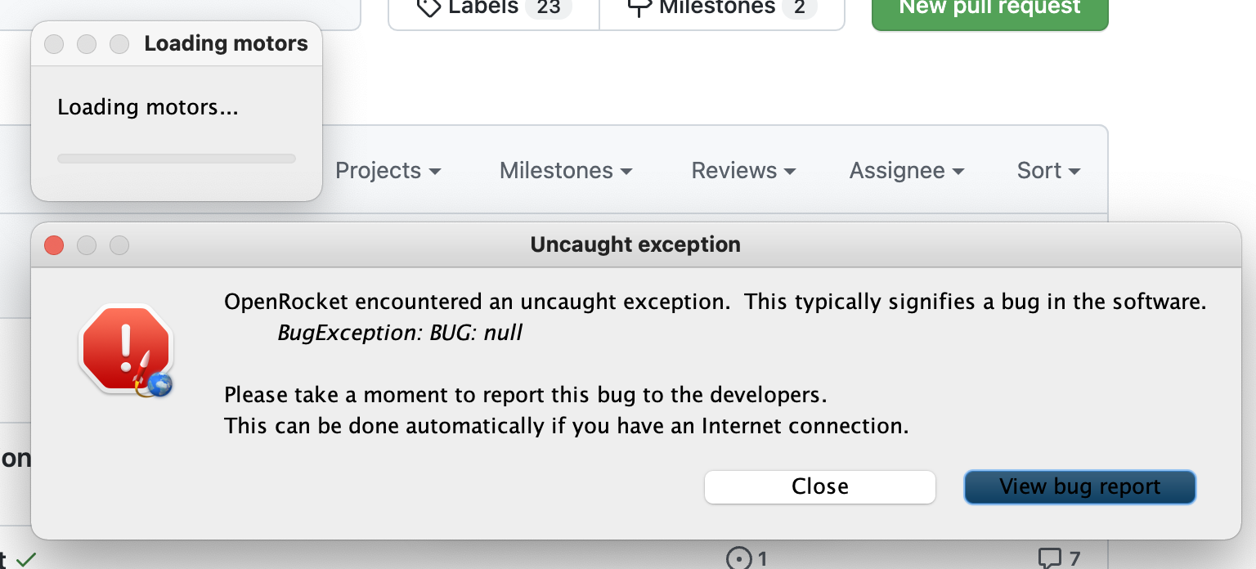This screenshot has height=569, width=1256.
Task: Click the Close button in exception dialog
Action: tap(820, 486)
